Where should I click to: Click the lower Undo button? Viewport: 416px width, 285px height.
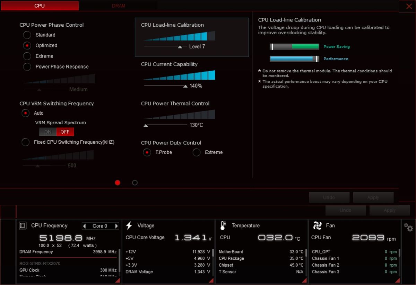346,210
